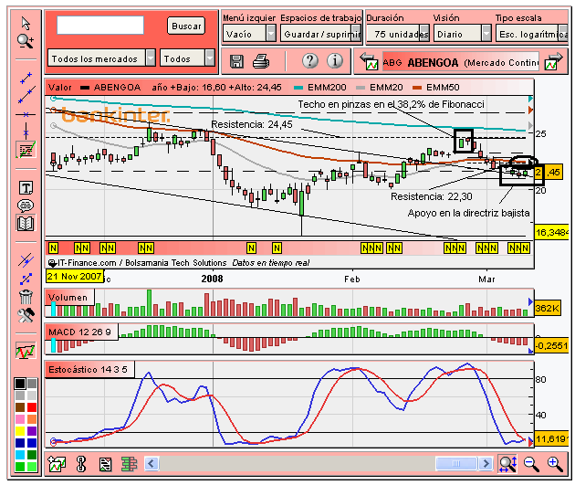575x485 pixels.
Task: Select the arrow pointer tool
Action: coord(26,23)
